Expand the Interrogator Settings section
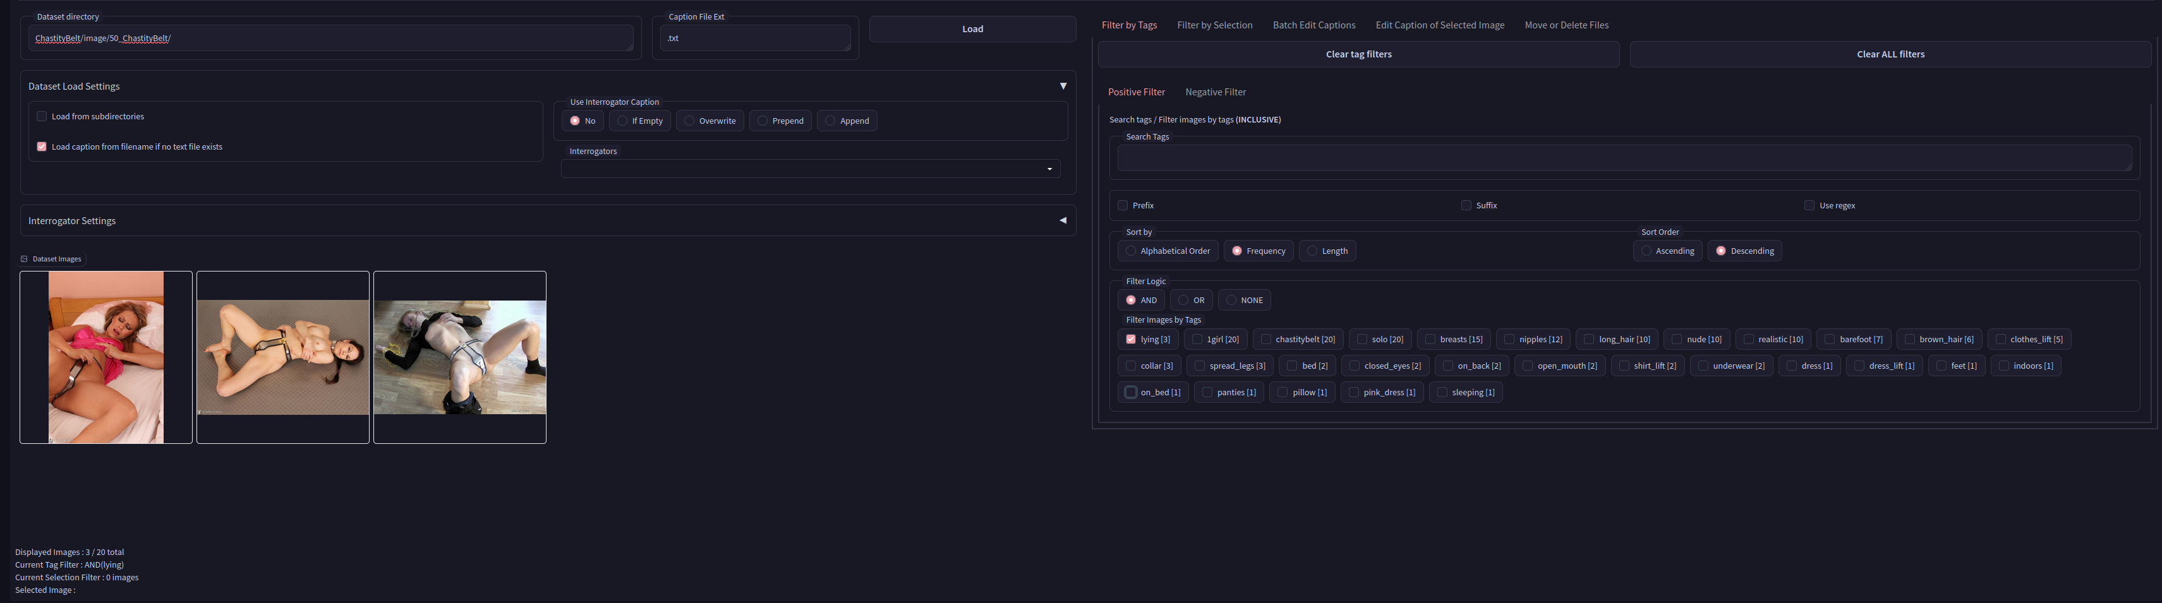The height and width of the screenshot is (603, 2162). 1063,220
